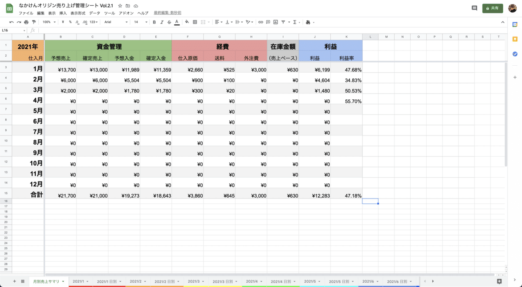Click the redo arrow icon
The height and width of the screenshot is (287, 522).
pos(19,22)
